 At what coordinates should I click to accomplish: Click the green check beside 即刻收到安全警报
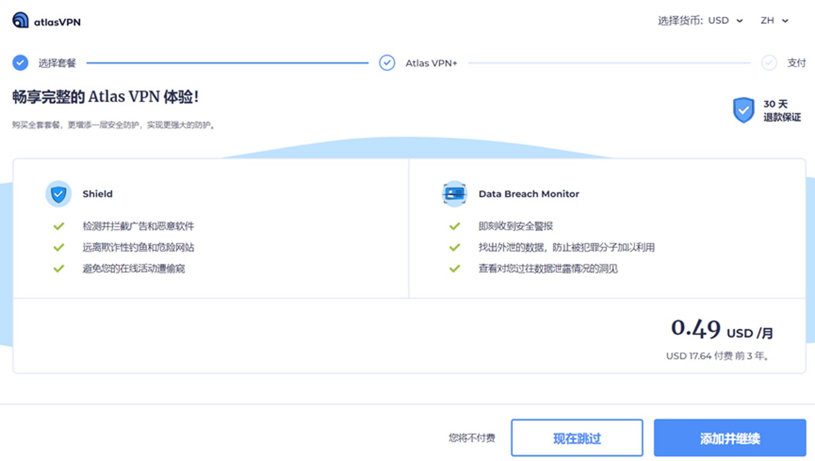[454, 226]
